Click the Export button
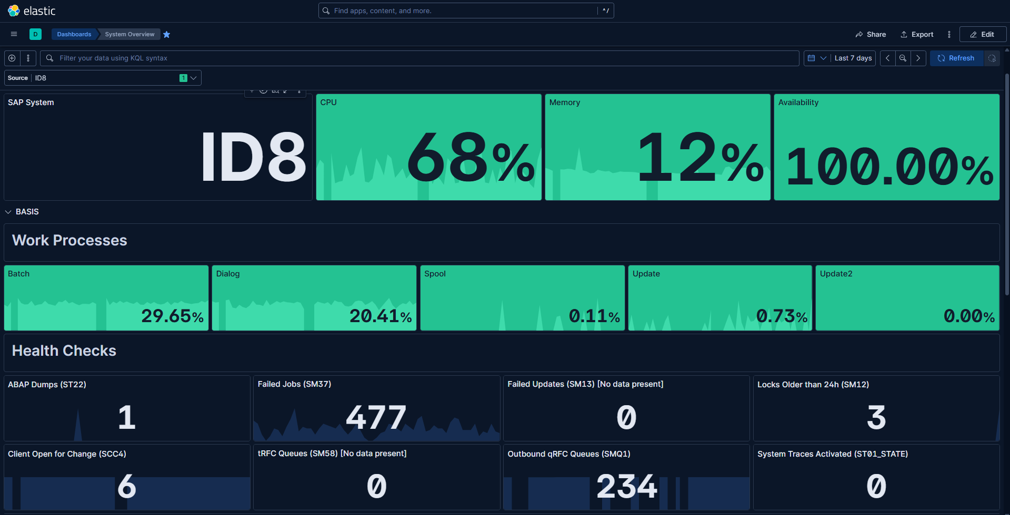1010x515 pixels. pyautogui.click(x=917, y=34)
